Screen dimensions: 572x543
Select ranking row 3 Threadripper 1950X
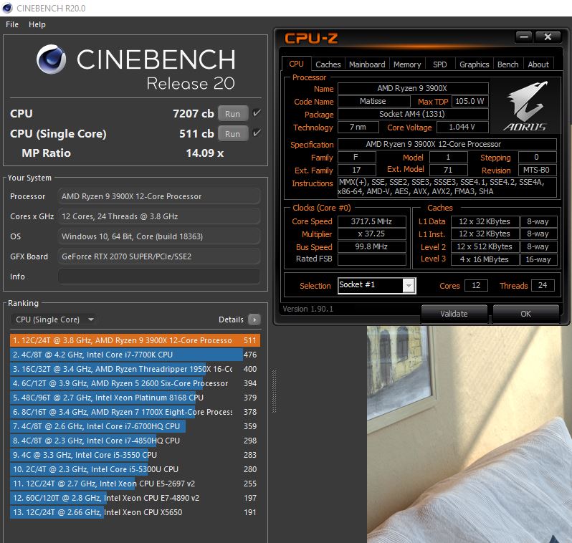click(x=135, y=369)
